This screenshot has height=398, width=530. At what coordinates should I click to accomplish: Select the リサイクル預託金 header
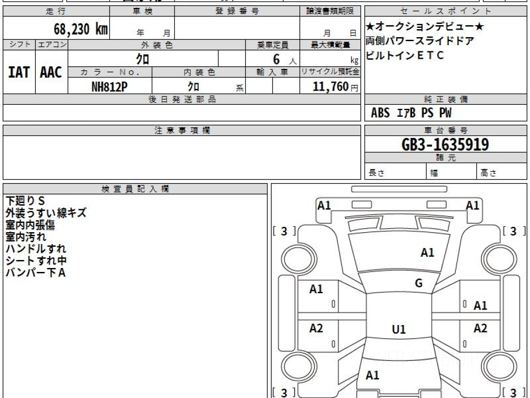point(330,72)
